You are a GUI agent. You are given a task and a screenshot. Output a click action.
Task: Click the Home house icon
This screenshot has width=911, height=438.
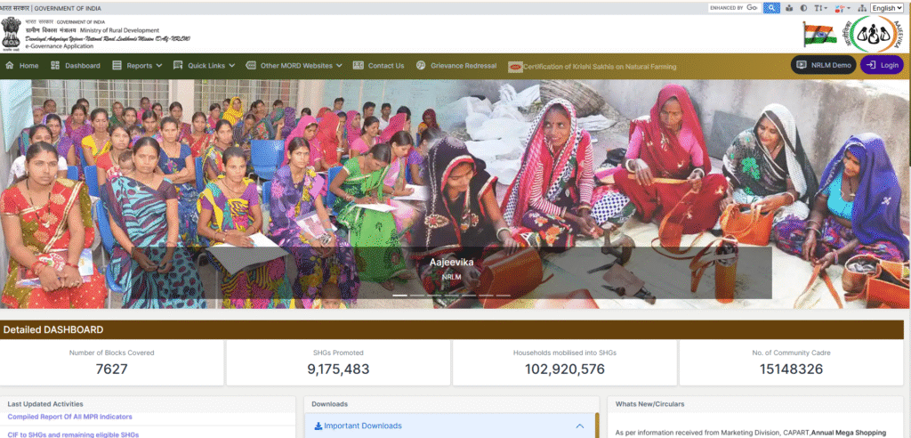[9, 66]
